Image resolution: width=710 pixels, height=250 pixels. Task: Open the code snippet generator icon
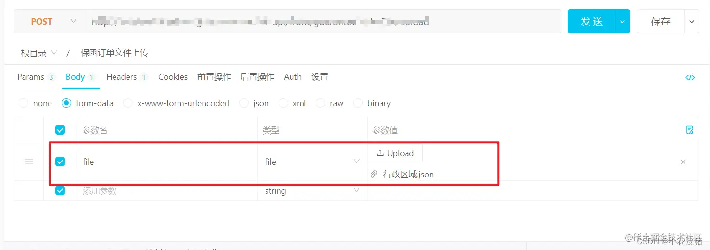690,77
